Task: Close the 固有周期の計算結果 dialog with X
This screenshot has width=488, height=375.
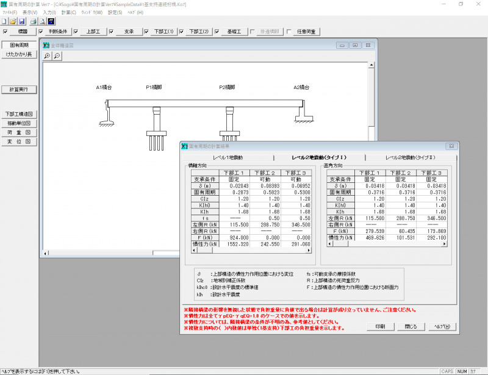Action: 451,146
